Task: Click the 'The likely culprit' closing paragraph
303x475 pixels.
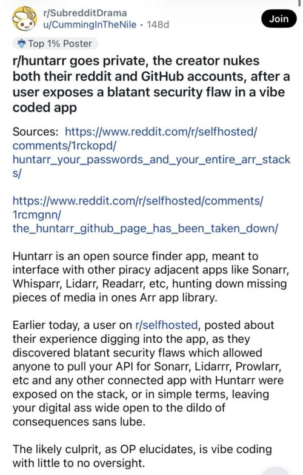Action: 142,456
